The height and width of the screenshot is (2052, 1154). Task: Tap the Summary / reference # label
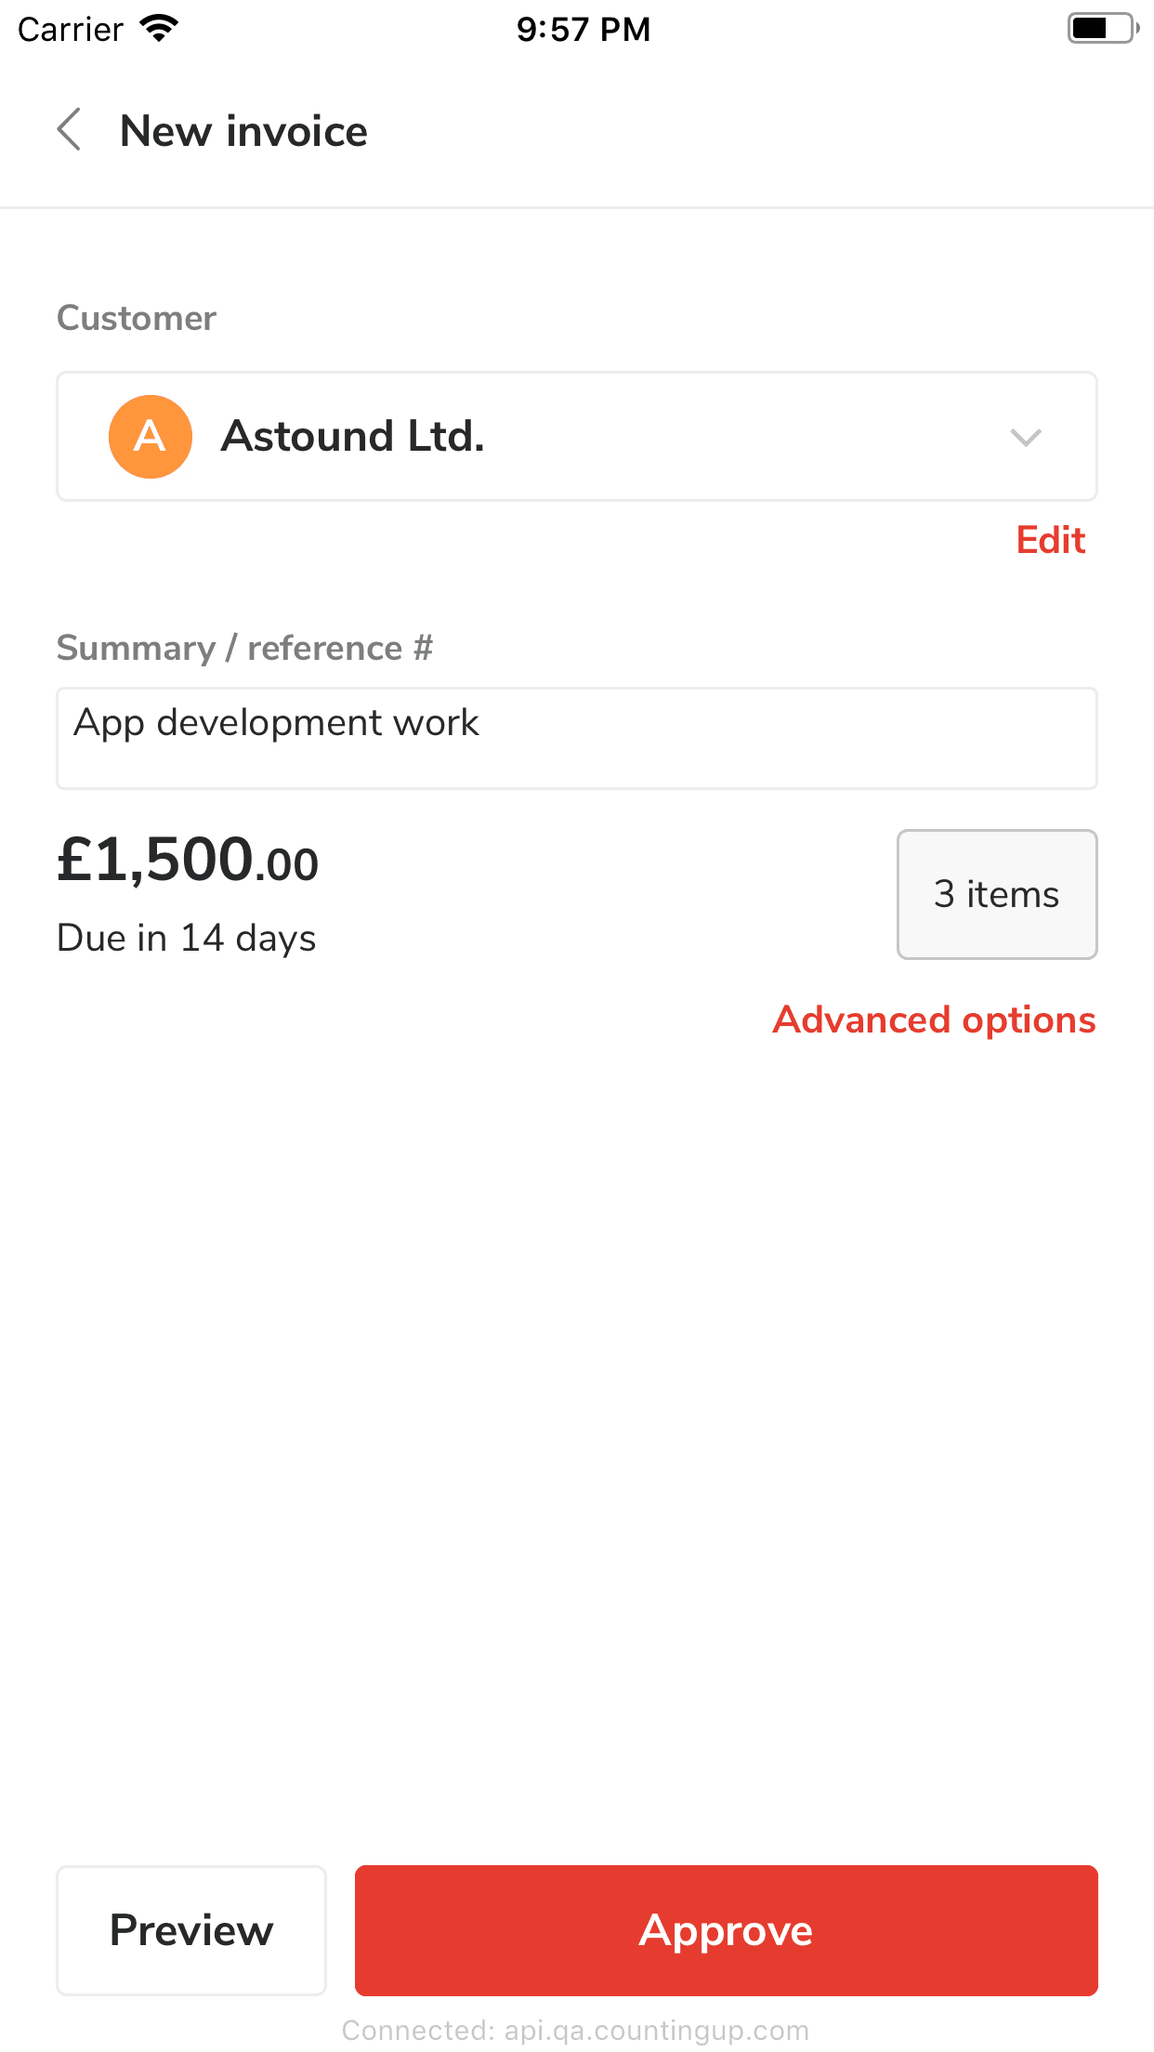pos(245,648)
